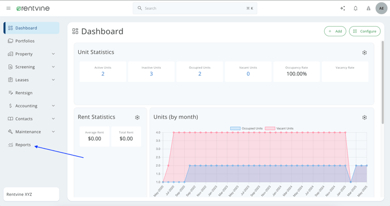
Task: Click the sparkle assistant icon in header
Action: tap(342, 8)
